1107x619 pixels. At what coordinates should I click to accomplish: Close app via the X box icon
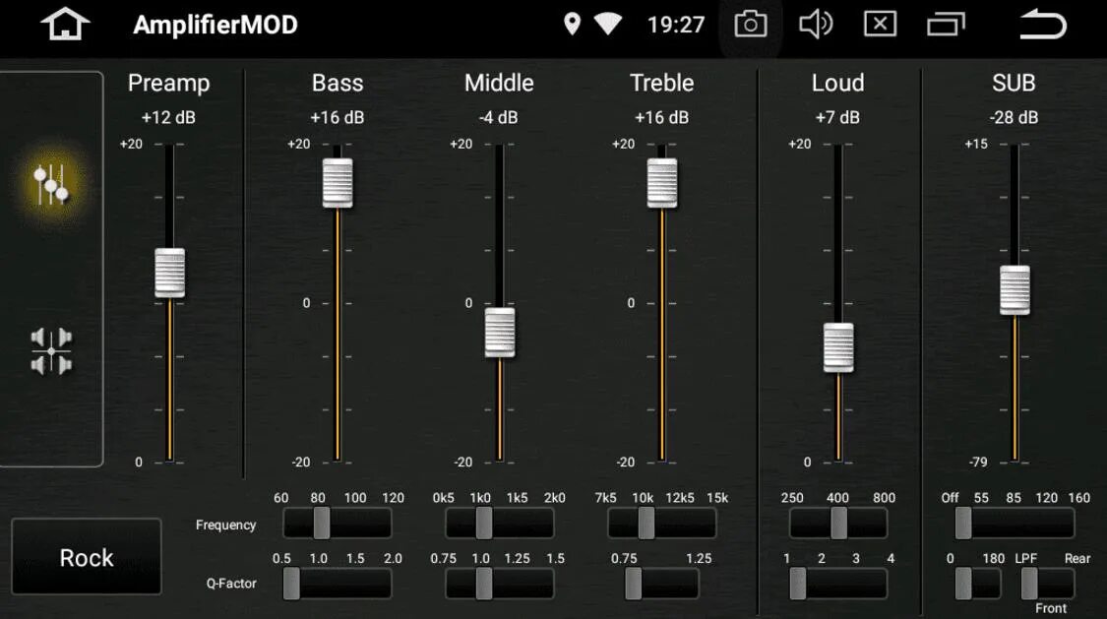(881, 24)
